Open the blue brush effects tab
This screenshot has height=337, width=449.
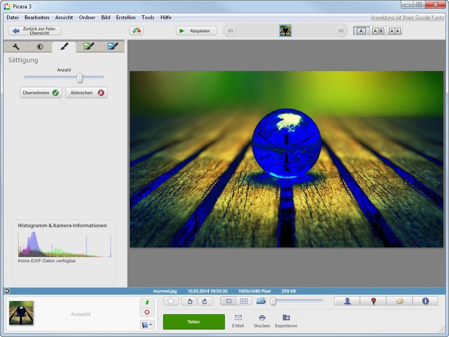tap(113, 47)
